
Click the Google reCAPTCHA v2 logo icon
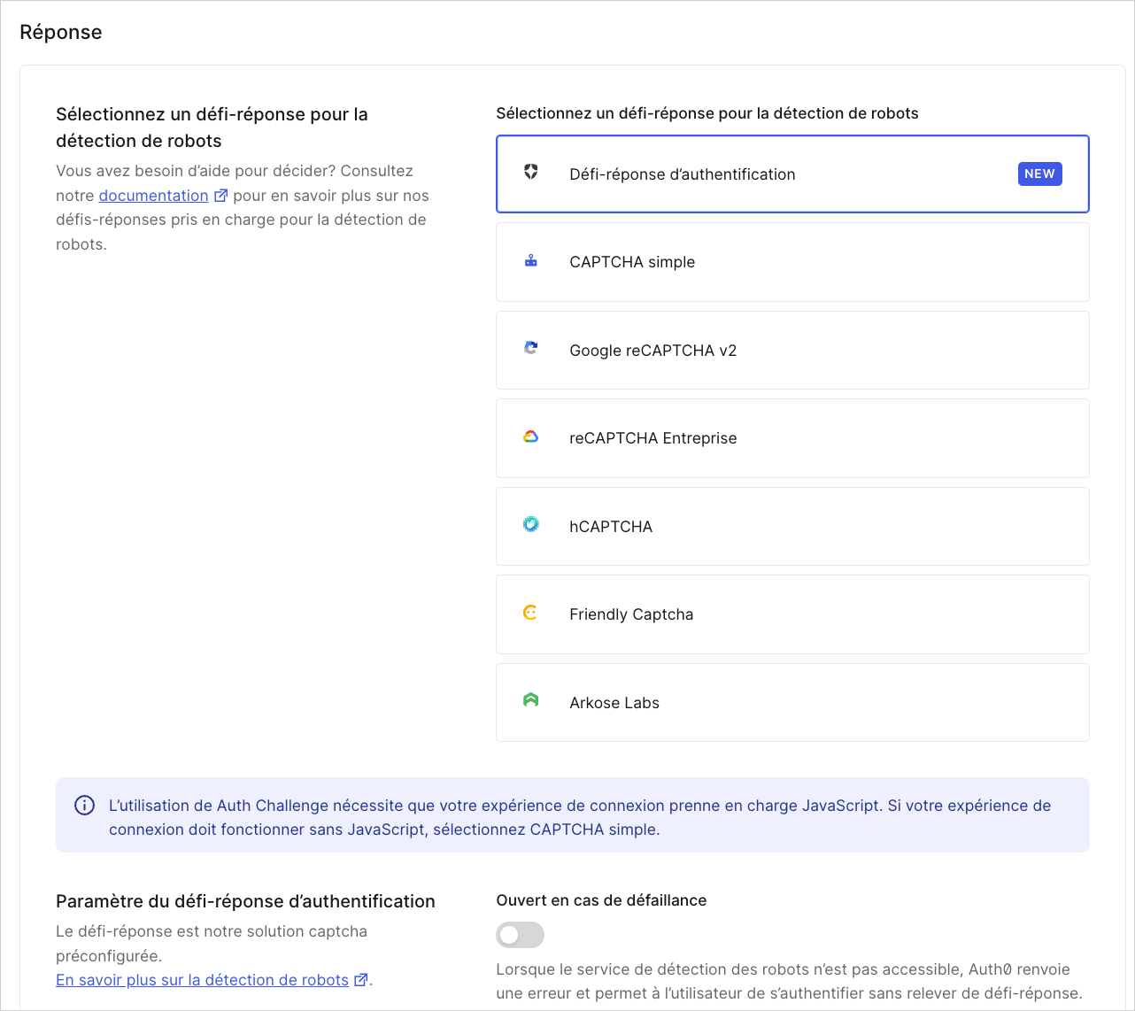531,348
